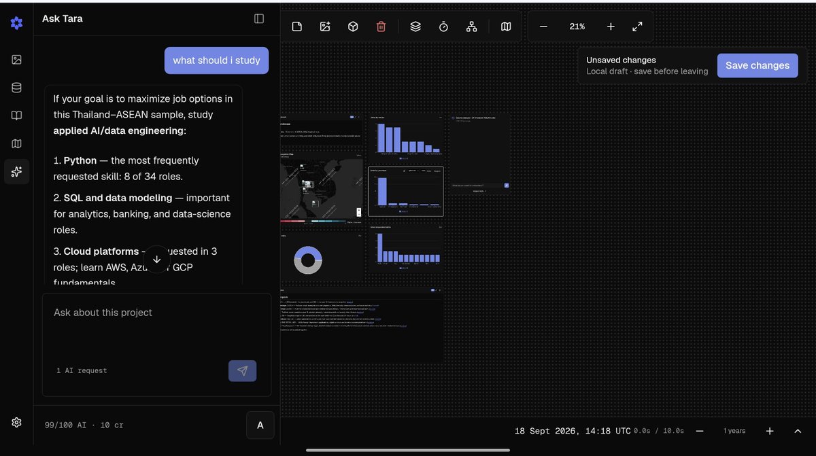Zoom in the canvas with plus
The image size is (816, 456).
click(x=611, y=27)
